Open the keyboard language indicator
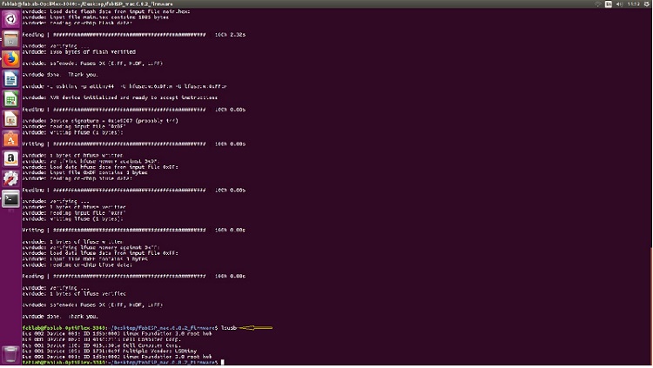 tap(609, 3)
